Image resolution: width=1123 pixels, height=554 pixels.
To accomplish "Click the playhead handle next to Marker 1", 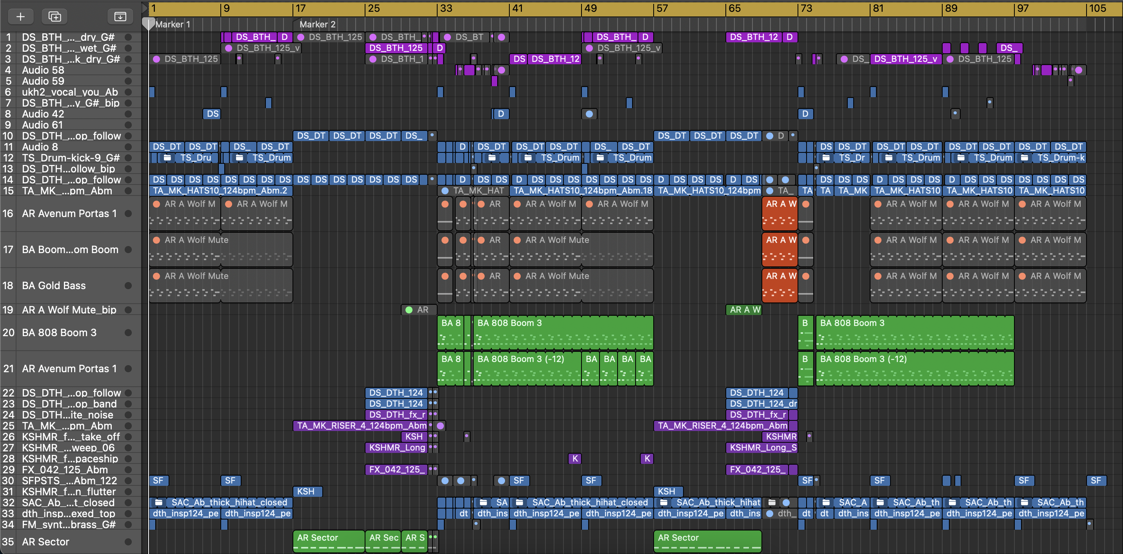I will click(x=148, y=24).
